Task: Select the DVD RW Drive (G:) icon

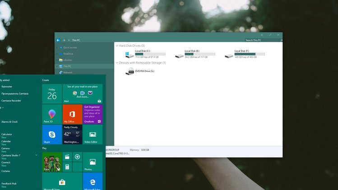Action: coord(130,71)
